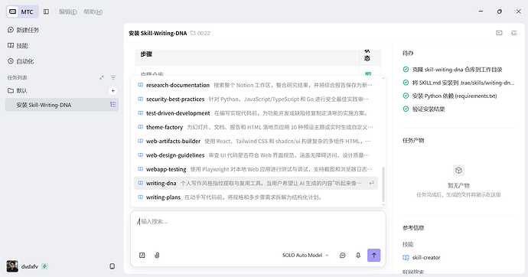The height and width of the screenshot is (277, 528).
Task: Click the check icon beside 安装 Python 依赖
Action: [406, 96]
